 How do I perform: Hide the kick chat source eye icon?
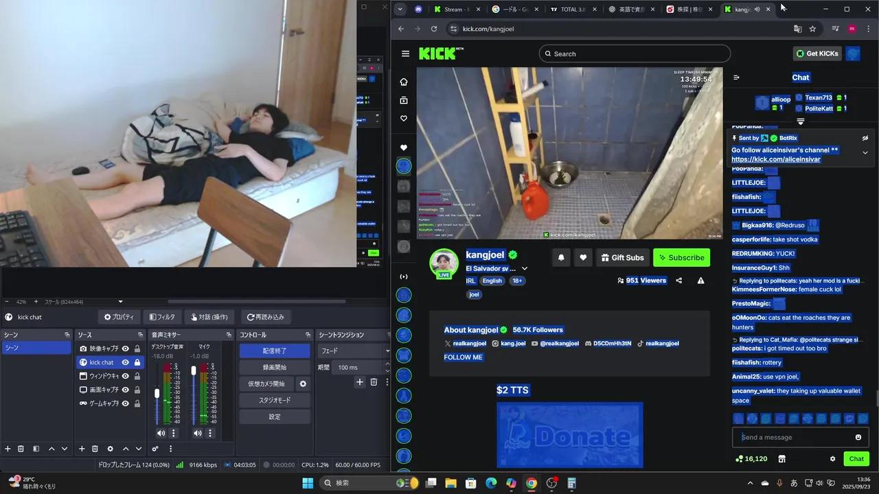pos(126,362)
